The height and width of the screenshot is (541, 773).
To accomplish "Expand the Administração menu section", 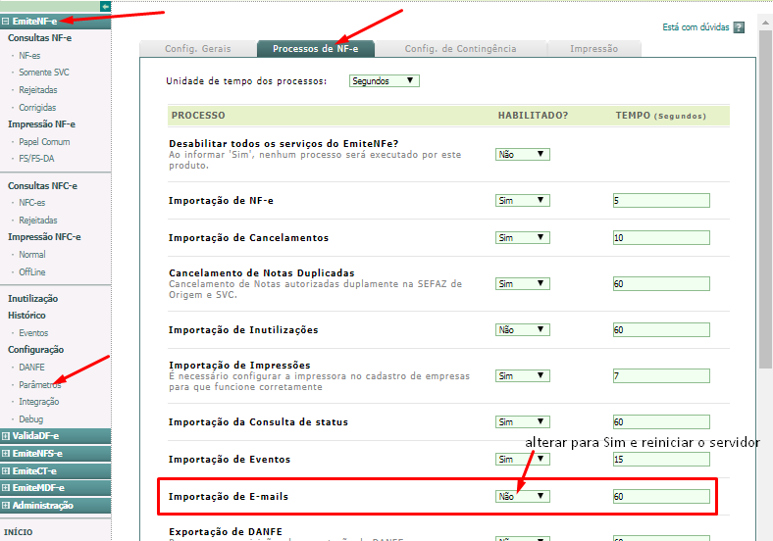I will point(6,506).
